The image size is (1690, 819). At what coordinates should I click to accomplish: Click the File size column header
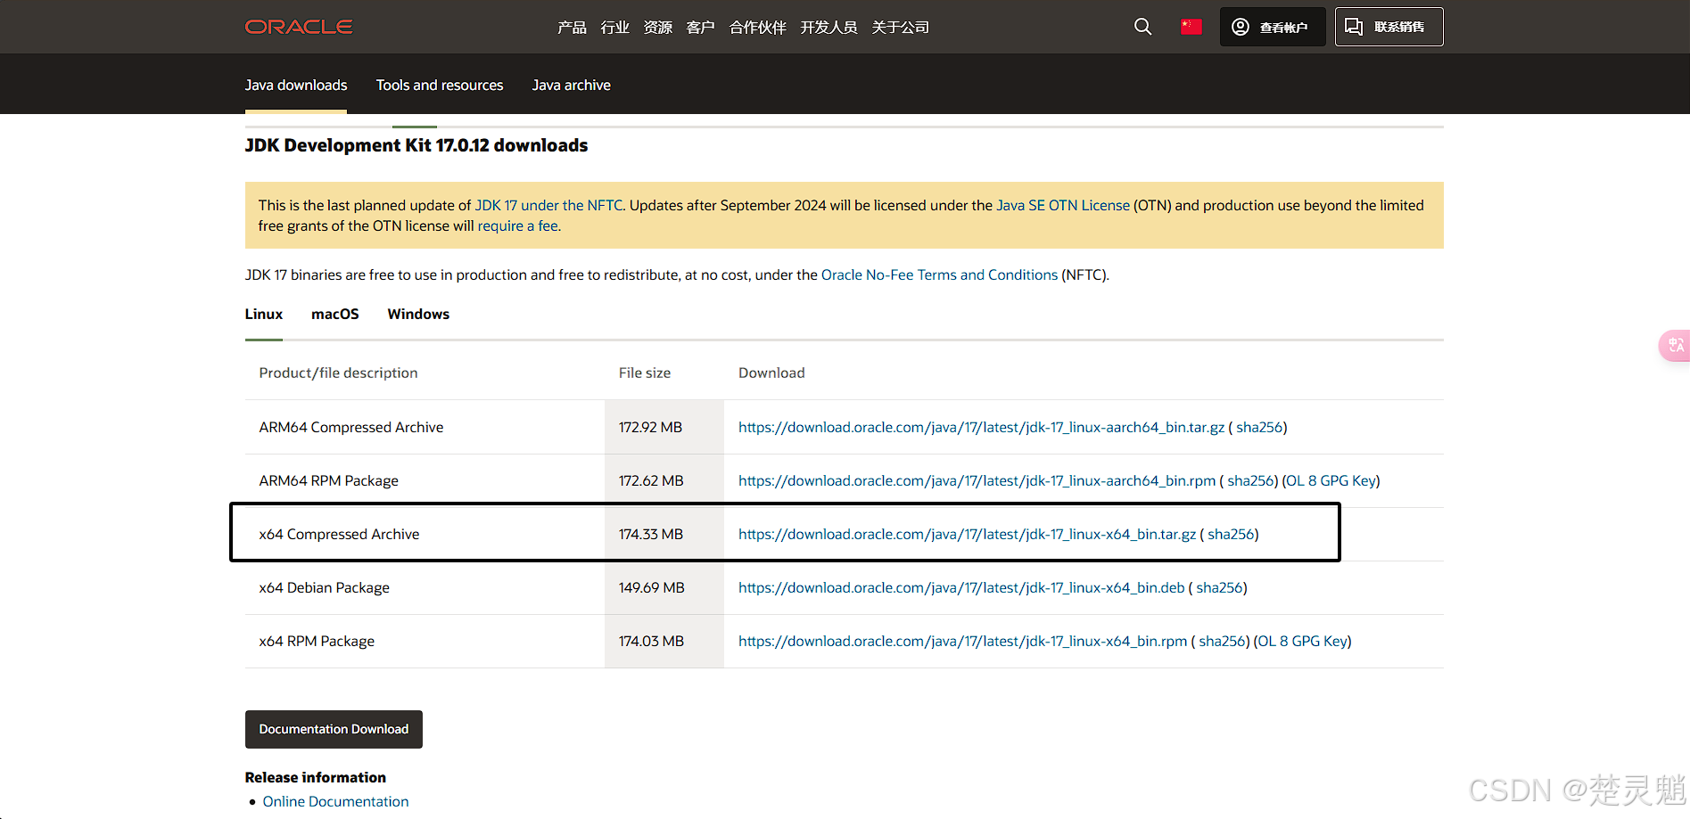(645, 373)
